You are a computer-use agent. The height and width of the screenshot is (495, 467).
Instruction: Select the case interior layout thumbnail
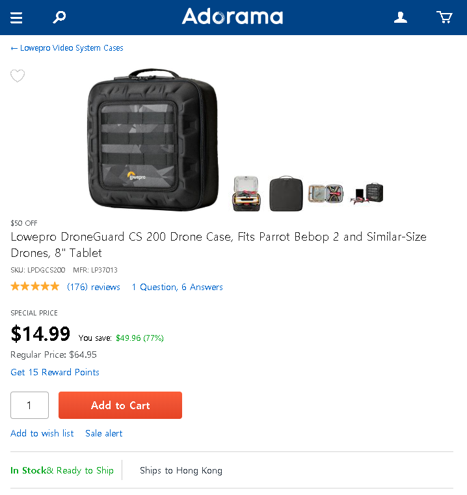326,194
